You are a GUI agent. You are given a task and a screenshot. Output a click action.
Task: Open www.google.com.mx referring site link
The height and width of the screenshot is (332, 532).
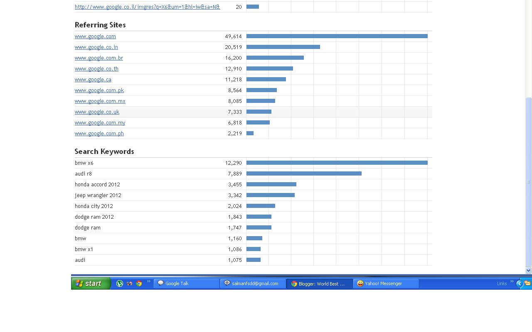coord(100,101)
